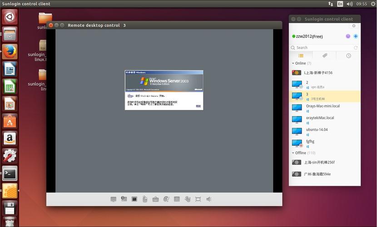Screen dimensions: 377x227
Task: Click the hand icon in remote toolbar
Action: click(187, 199)
